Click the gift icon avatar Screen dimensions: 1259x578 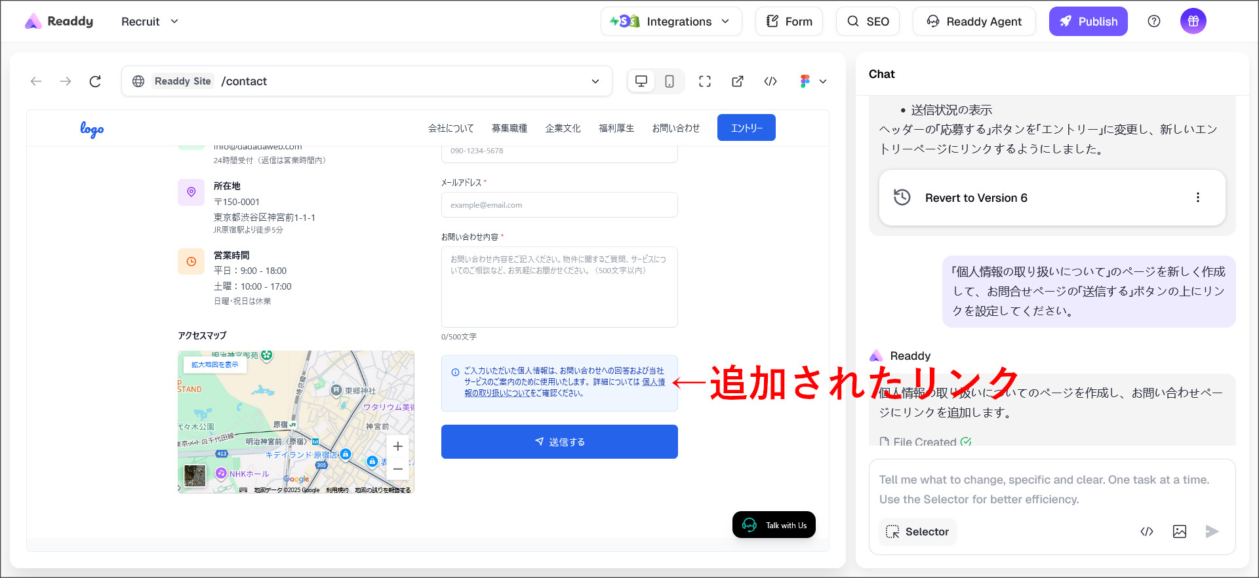pyautogui.click(x=1193, y=22)
